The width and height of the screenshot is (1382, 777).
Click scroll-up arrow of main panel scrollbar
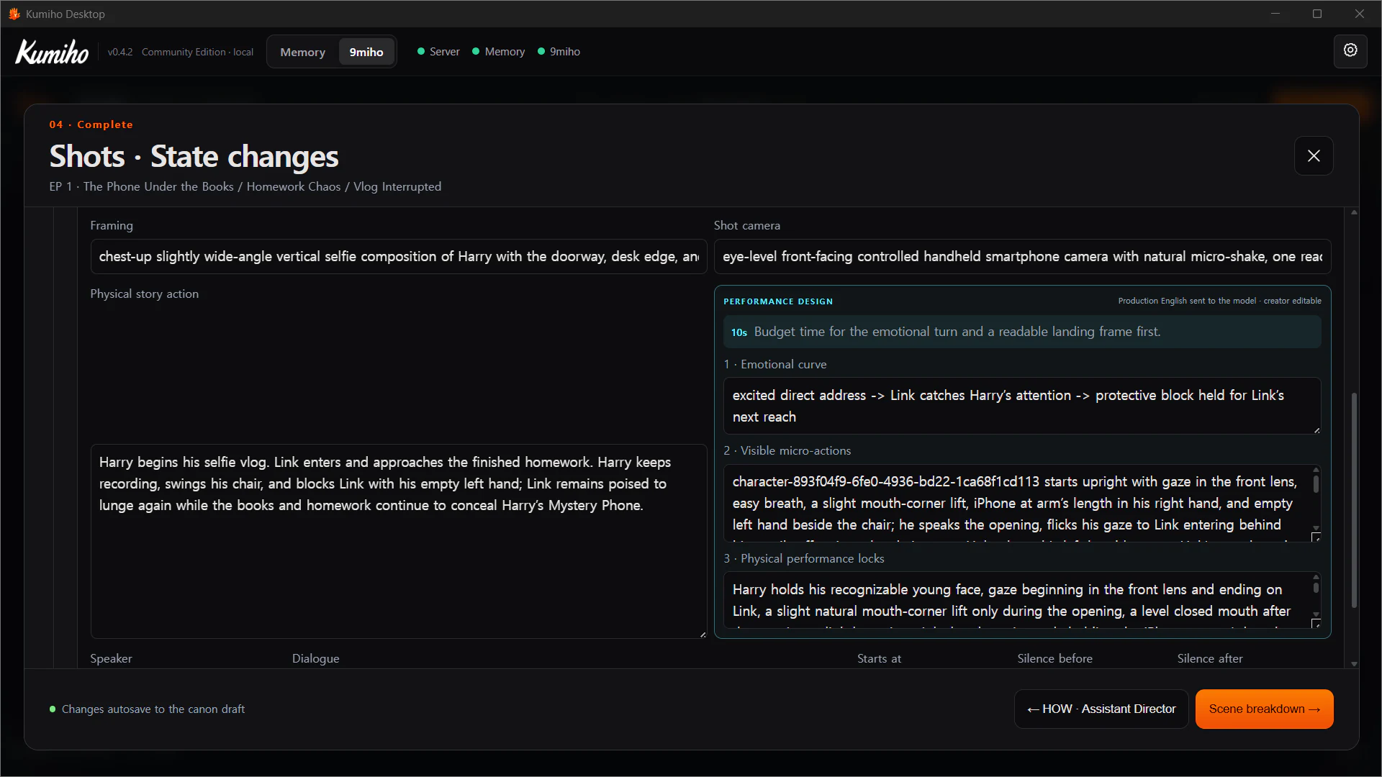click(x=1354, y=212)
